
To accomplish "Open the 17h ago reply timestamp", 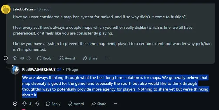I will 72,70.
